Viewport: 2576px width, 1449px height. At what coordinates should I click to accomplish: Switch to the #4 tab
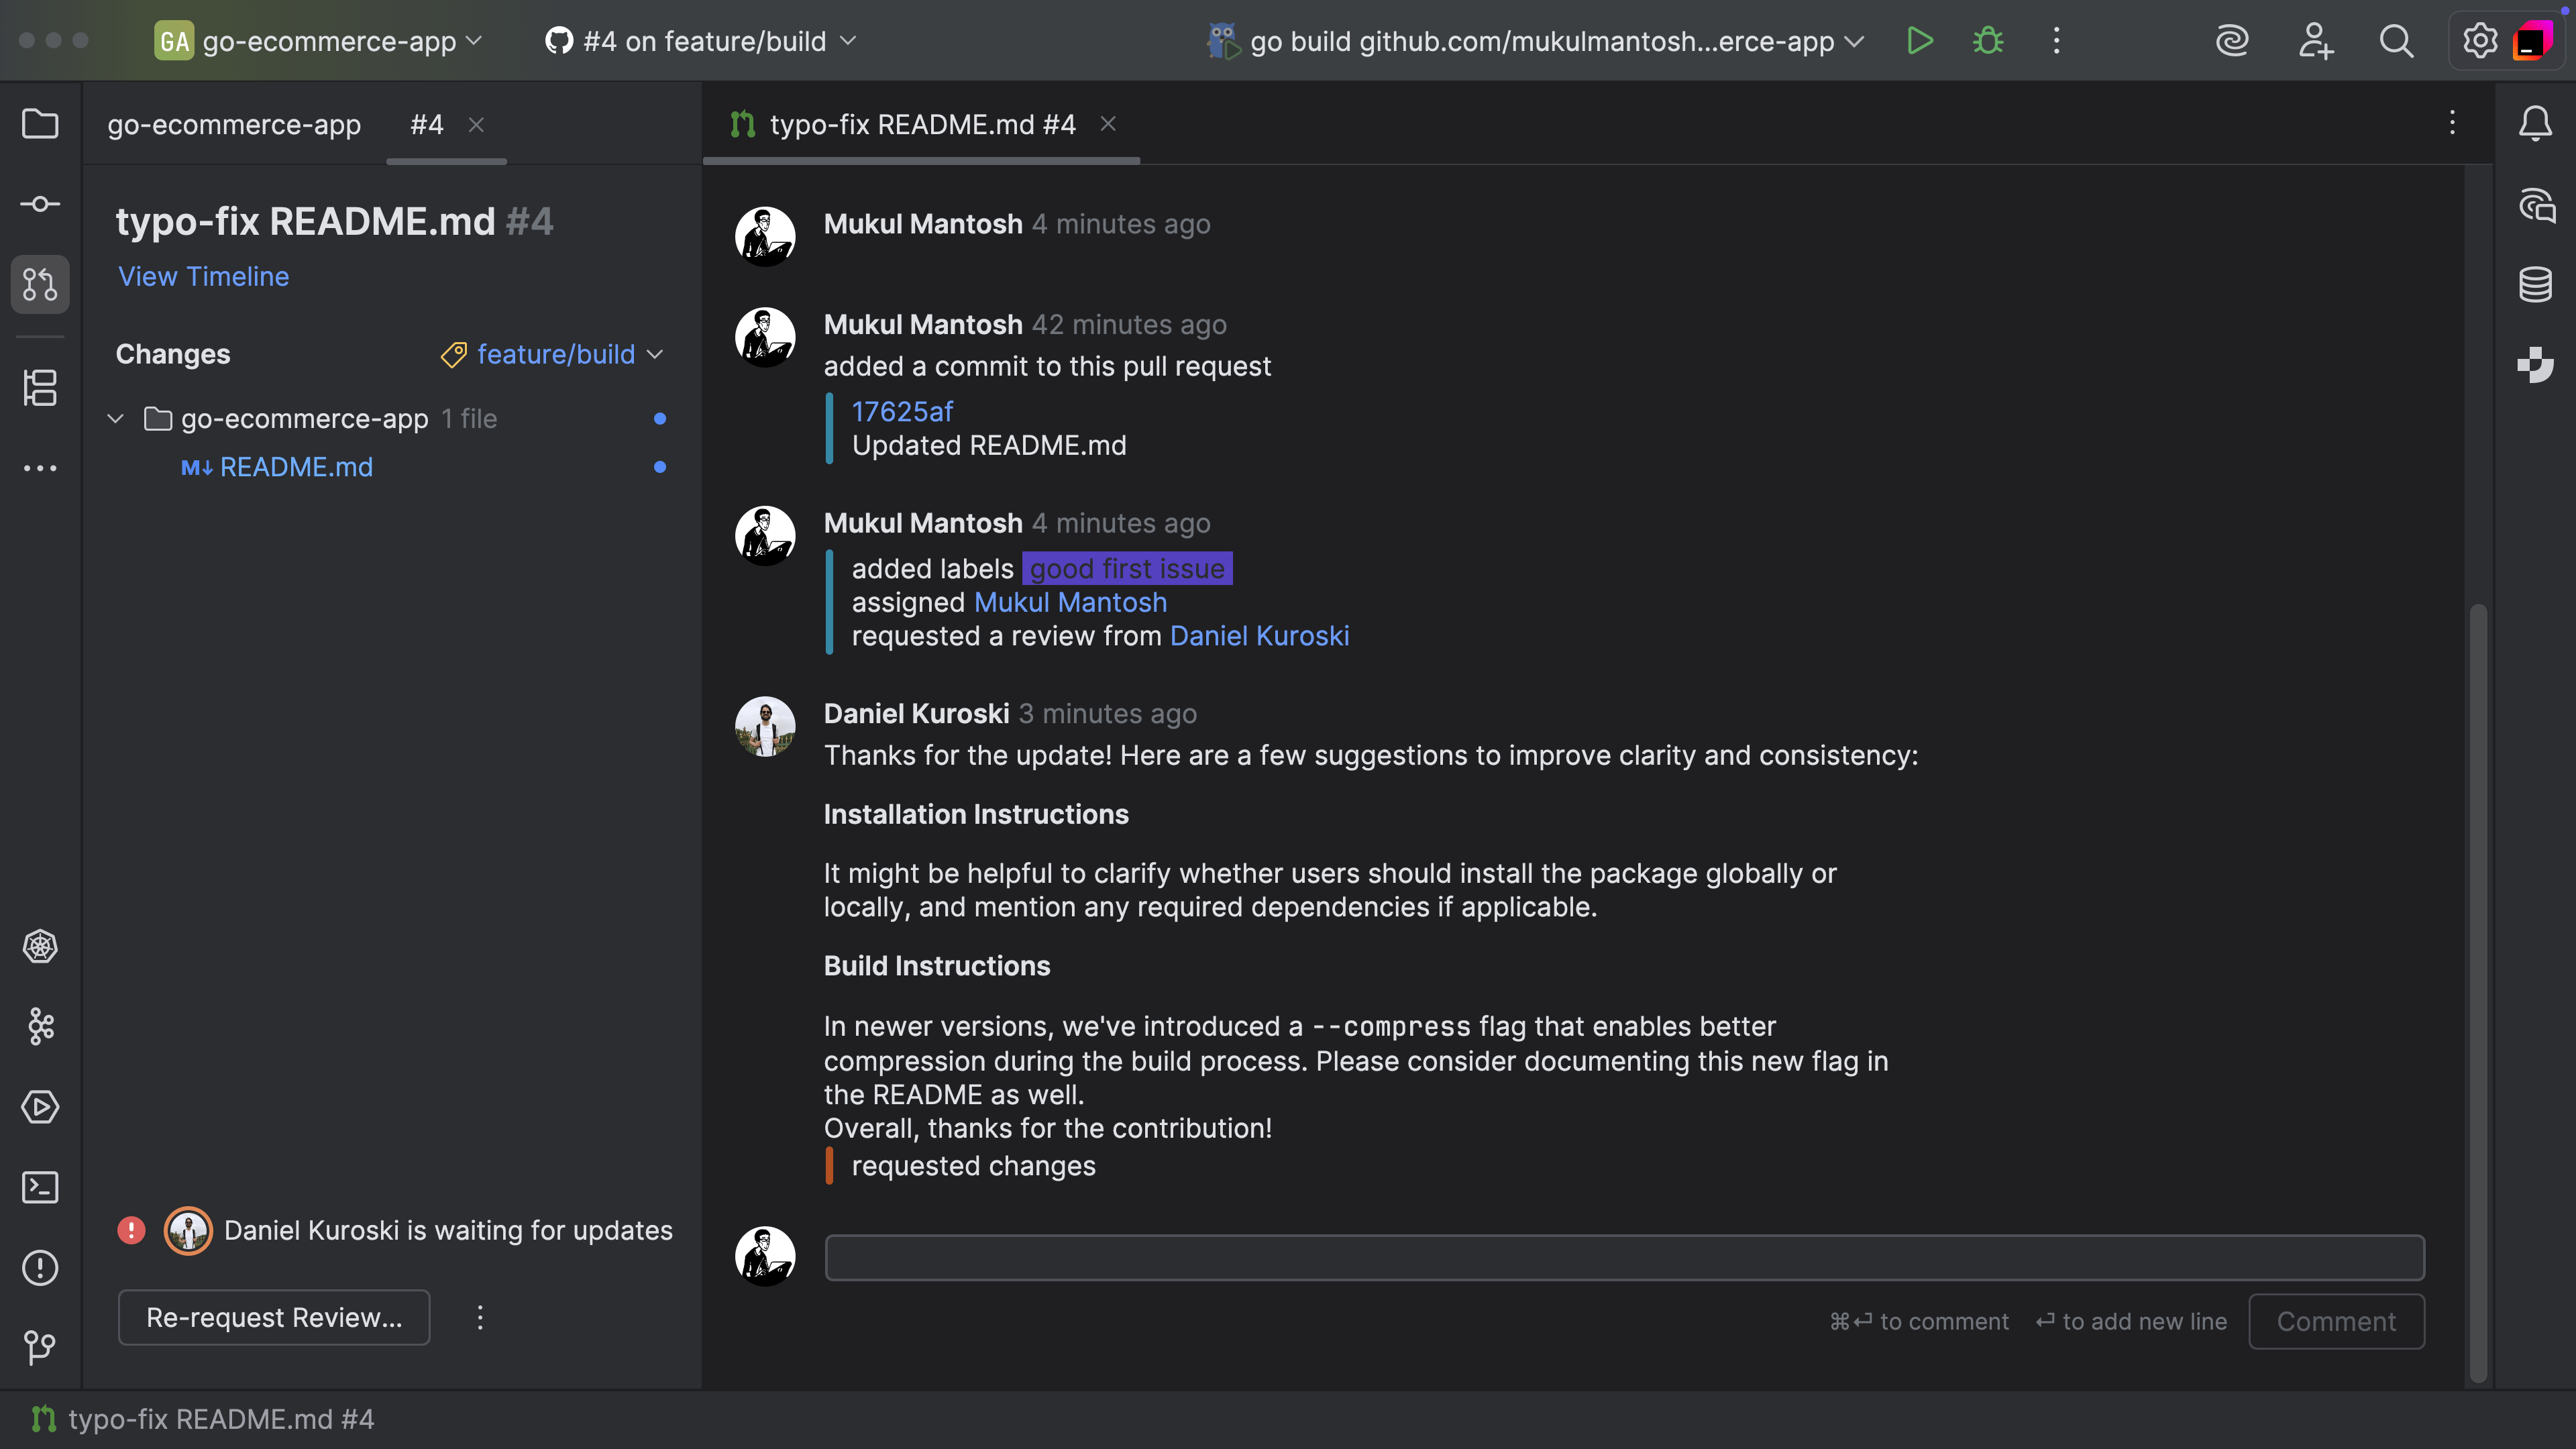click(x=427, y=124)
